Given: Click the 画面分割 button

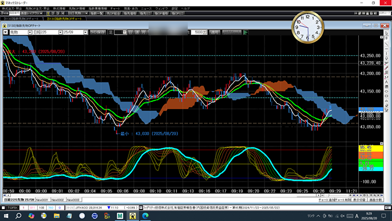Looking at the screenshot, I should pyautogui.click(x=376, y=200).
